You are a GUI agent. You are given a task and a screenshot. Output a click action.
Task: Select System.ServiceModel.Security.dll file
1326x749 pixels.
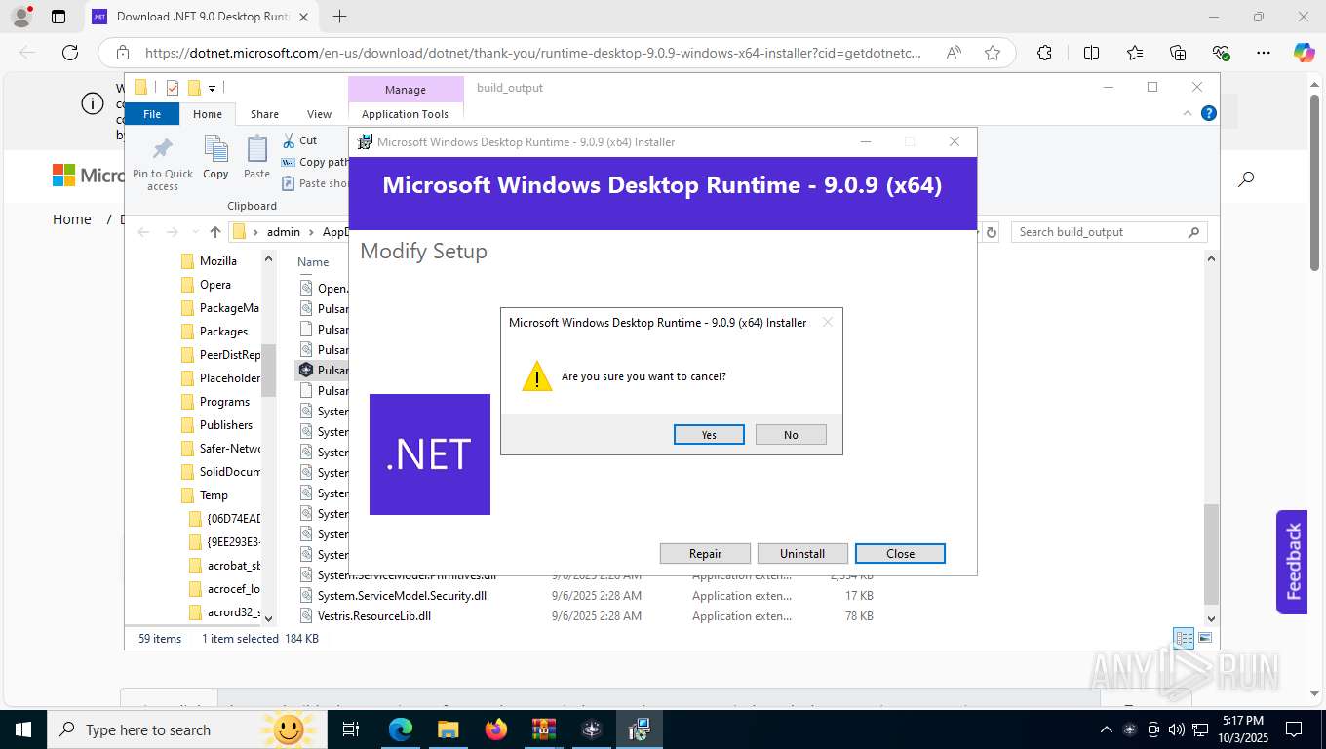[402, 596]
